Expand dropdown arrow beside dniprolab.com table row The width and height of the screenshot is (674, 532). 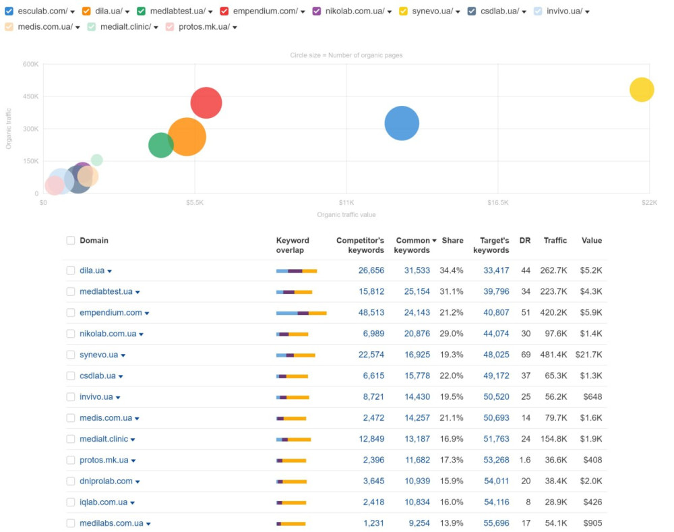(137, 482)
